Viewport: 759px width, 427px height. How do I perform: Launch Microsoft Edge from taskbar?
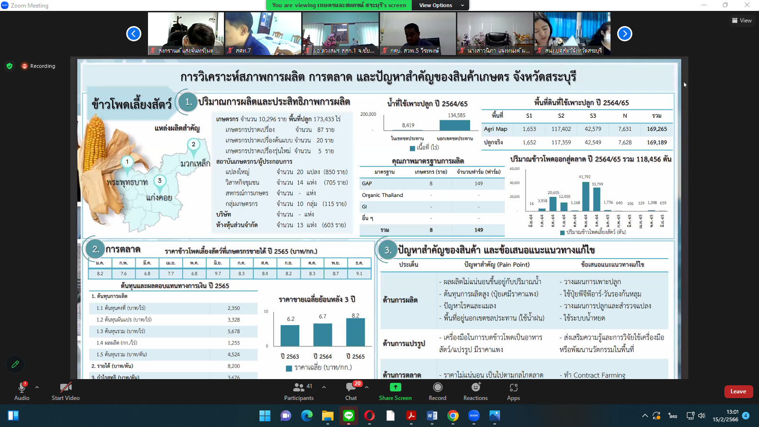point(307,416)
